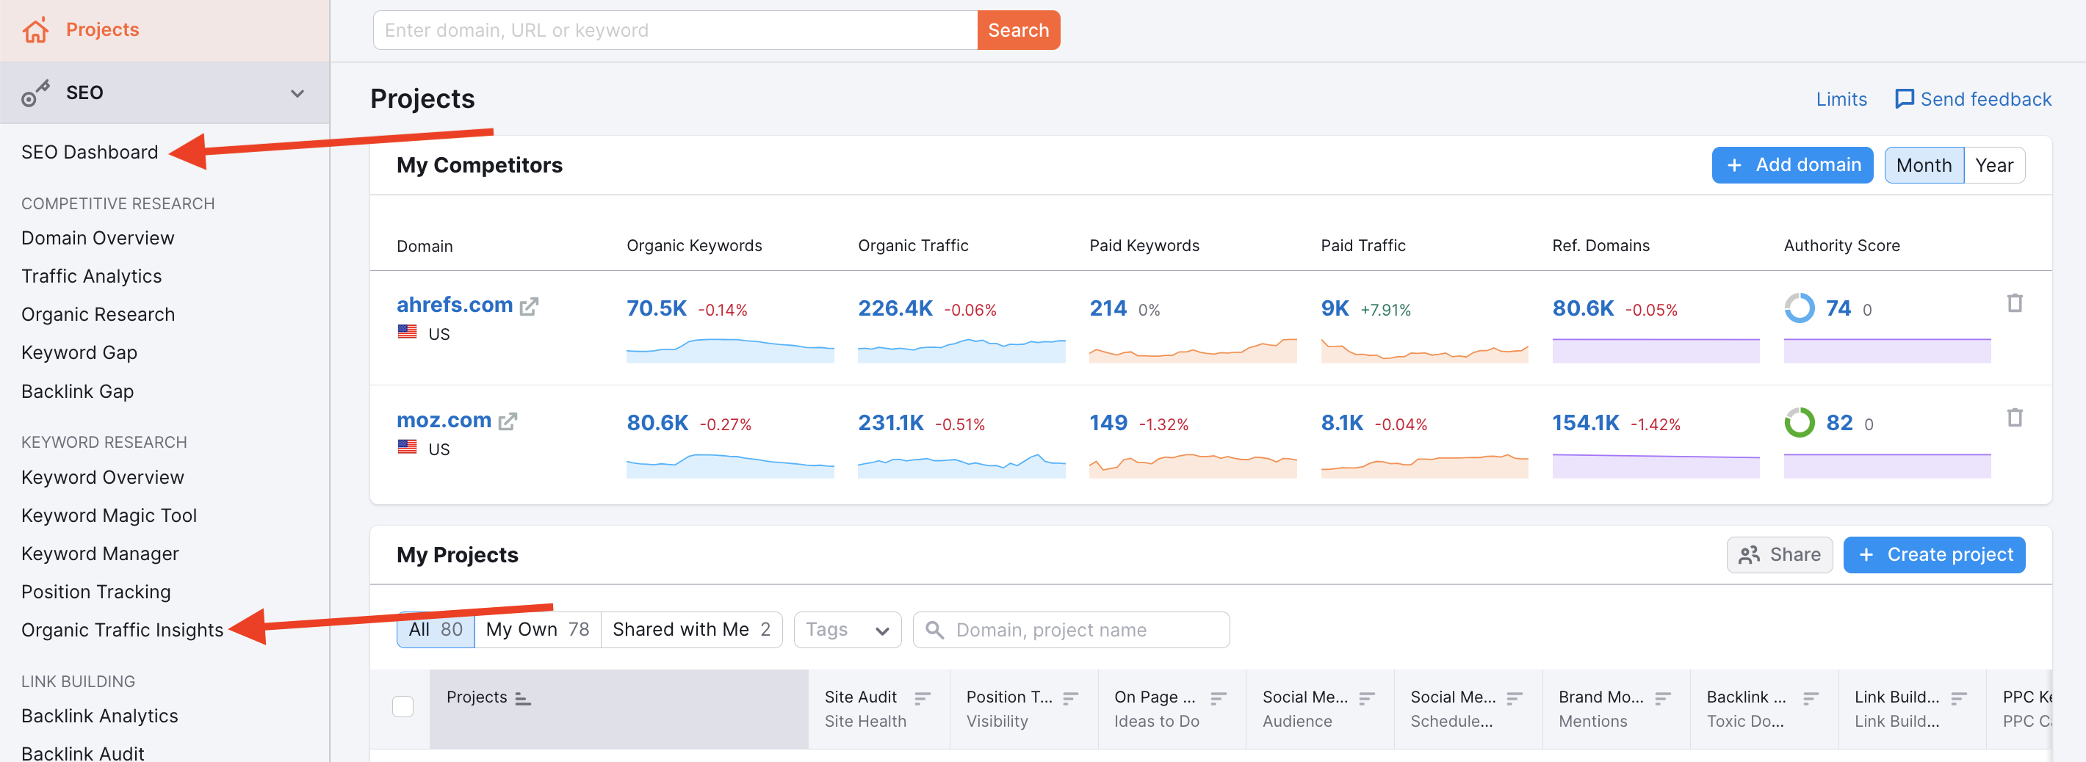Screen dimensions: 2086x762
Task: Show Shared with Me projects tab
Action: pyautogui.click(x=692, y=630)
